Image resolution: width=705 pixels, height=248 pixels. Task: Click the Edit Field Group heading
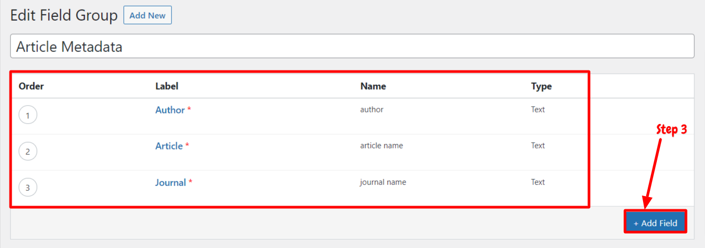click(64, 16)
